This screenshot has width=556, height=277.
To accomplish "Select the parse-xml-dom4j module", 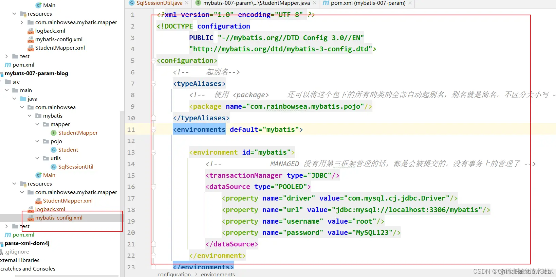I will (27, 243).
